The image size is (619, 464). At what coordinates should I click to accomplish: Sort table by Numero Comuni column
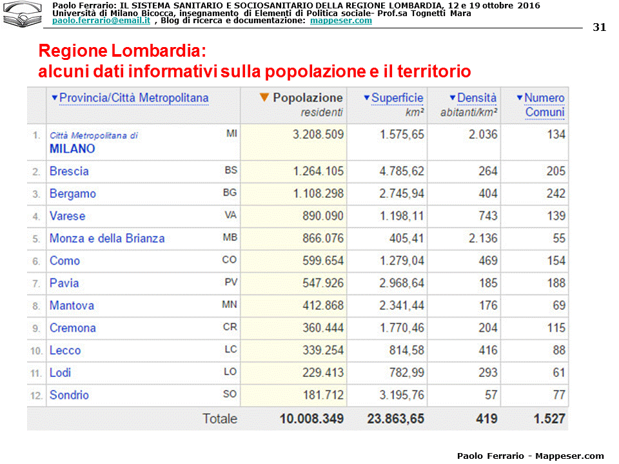(x=544, y=98)
